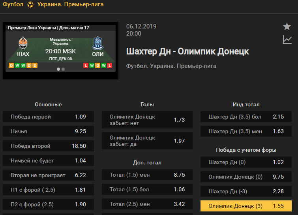The width and height of the screenshot is (298, 215).
Task: Click the Голы section heading
Action: click(147, 104)
